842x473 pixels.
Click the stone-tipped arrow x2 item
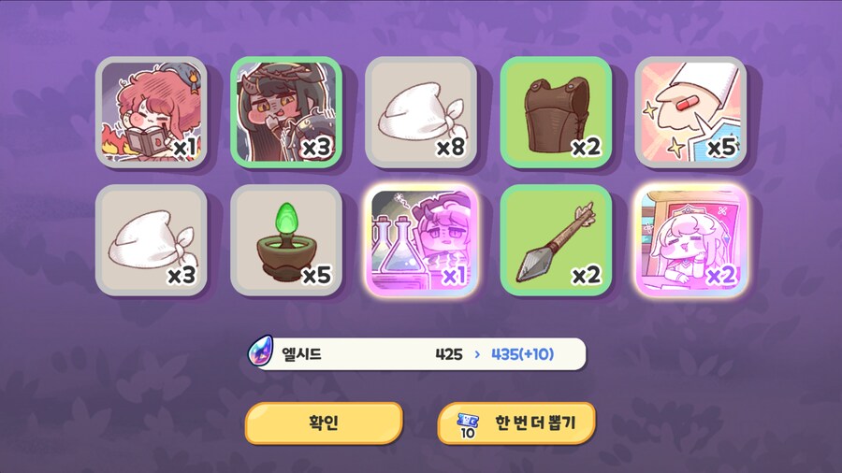[x=556, y=240]
